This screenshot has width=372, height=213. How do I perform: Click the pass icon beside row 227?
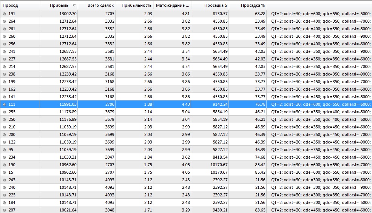(x=4, y=59)
